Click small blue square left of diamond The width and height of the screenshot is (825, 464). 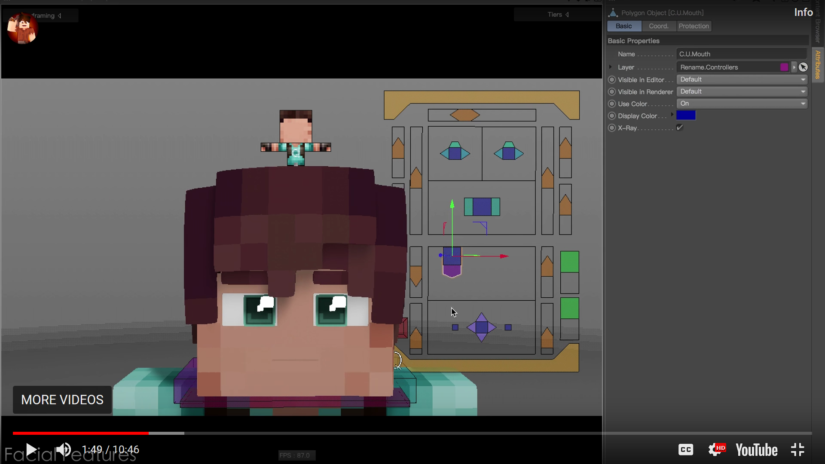[455, 327]
